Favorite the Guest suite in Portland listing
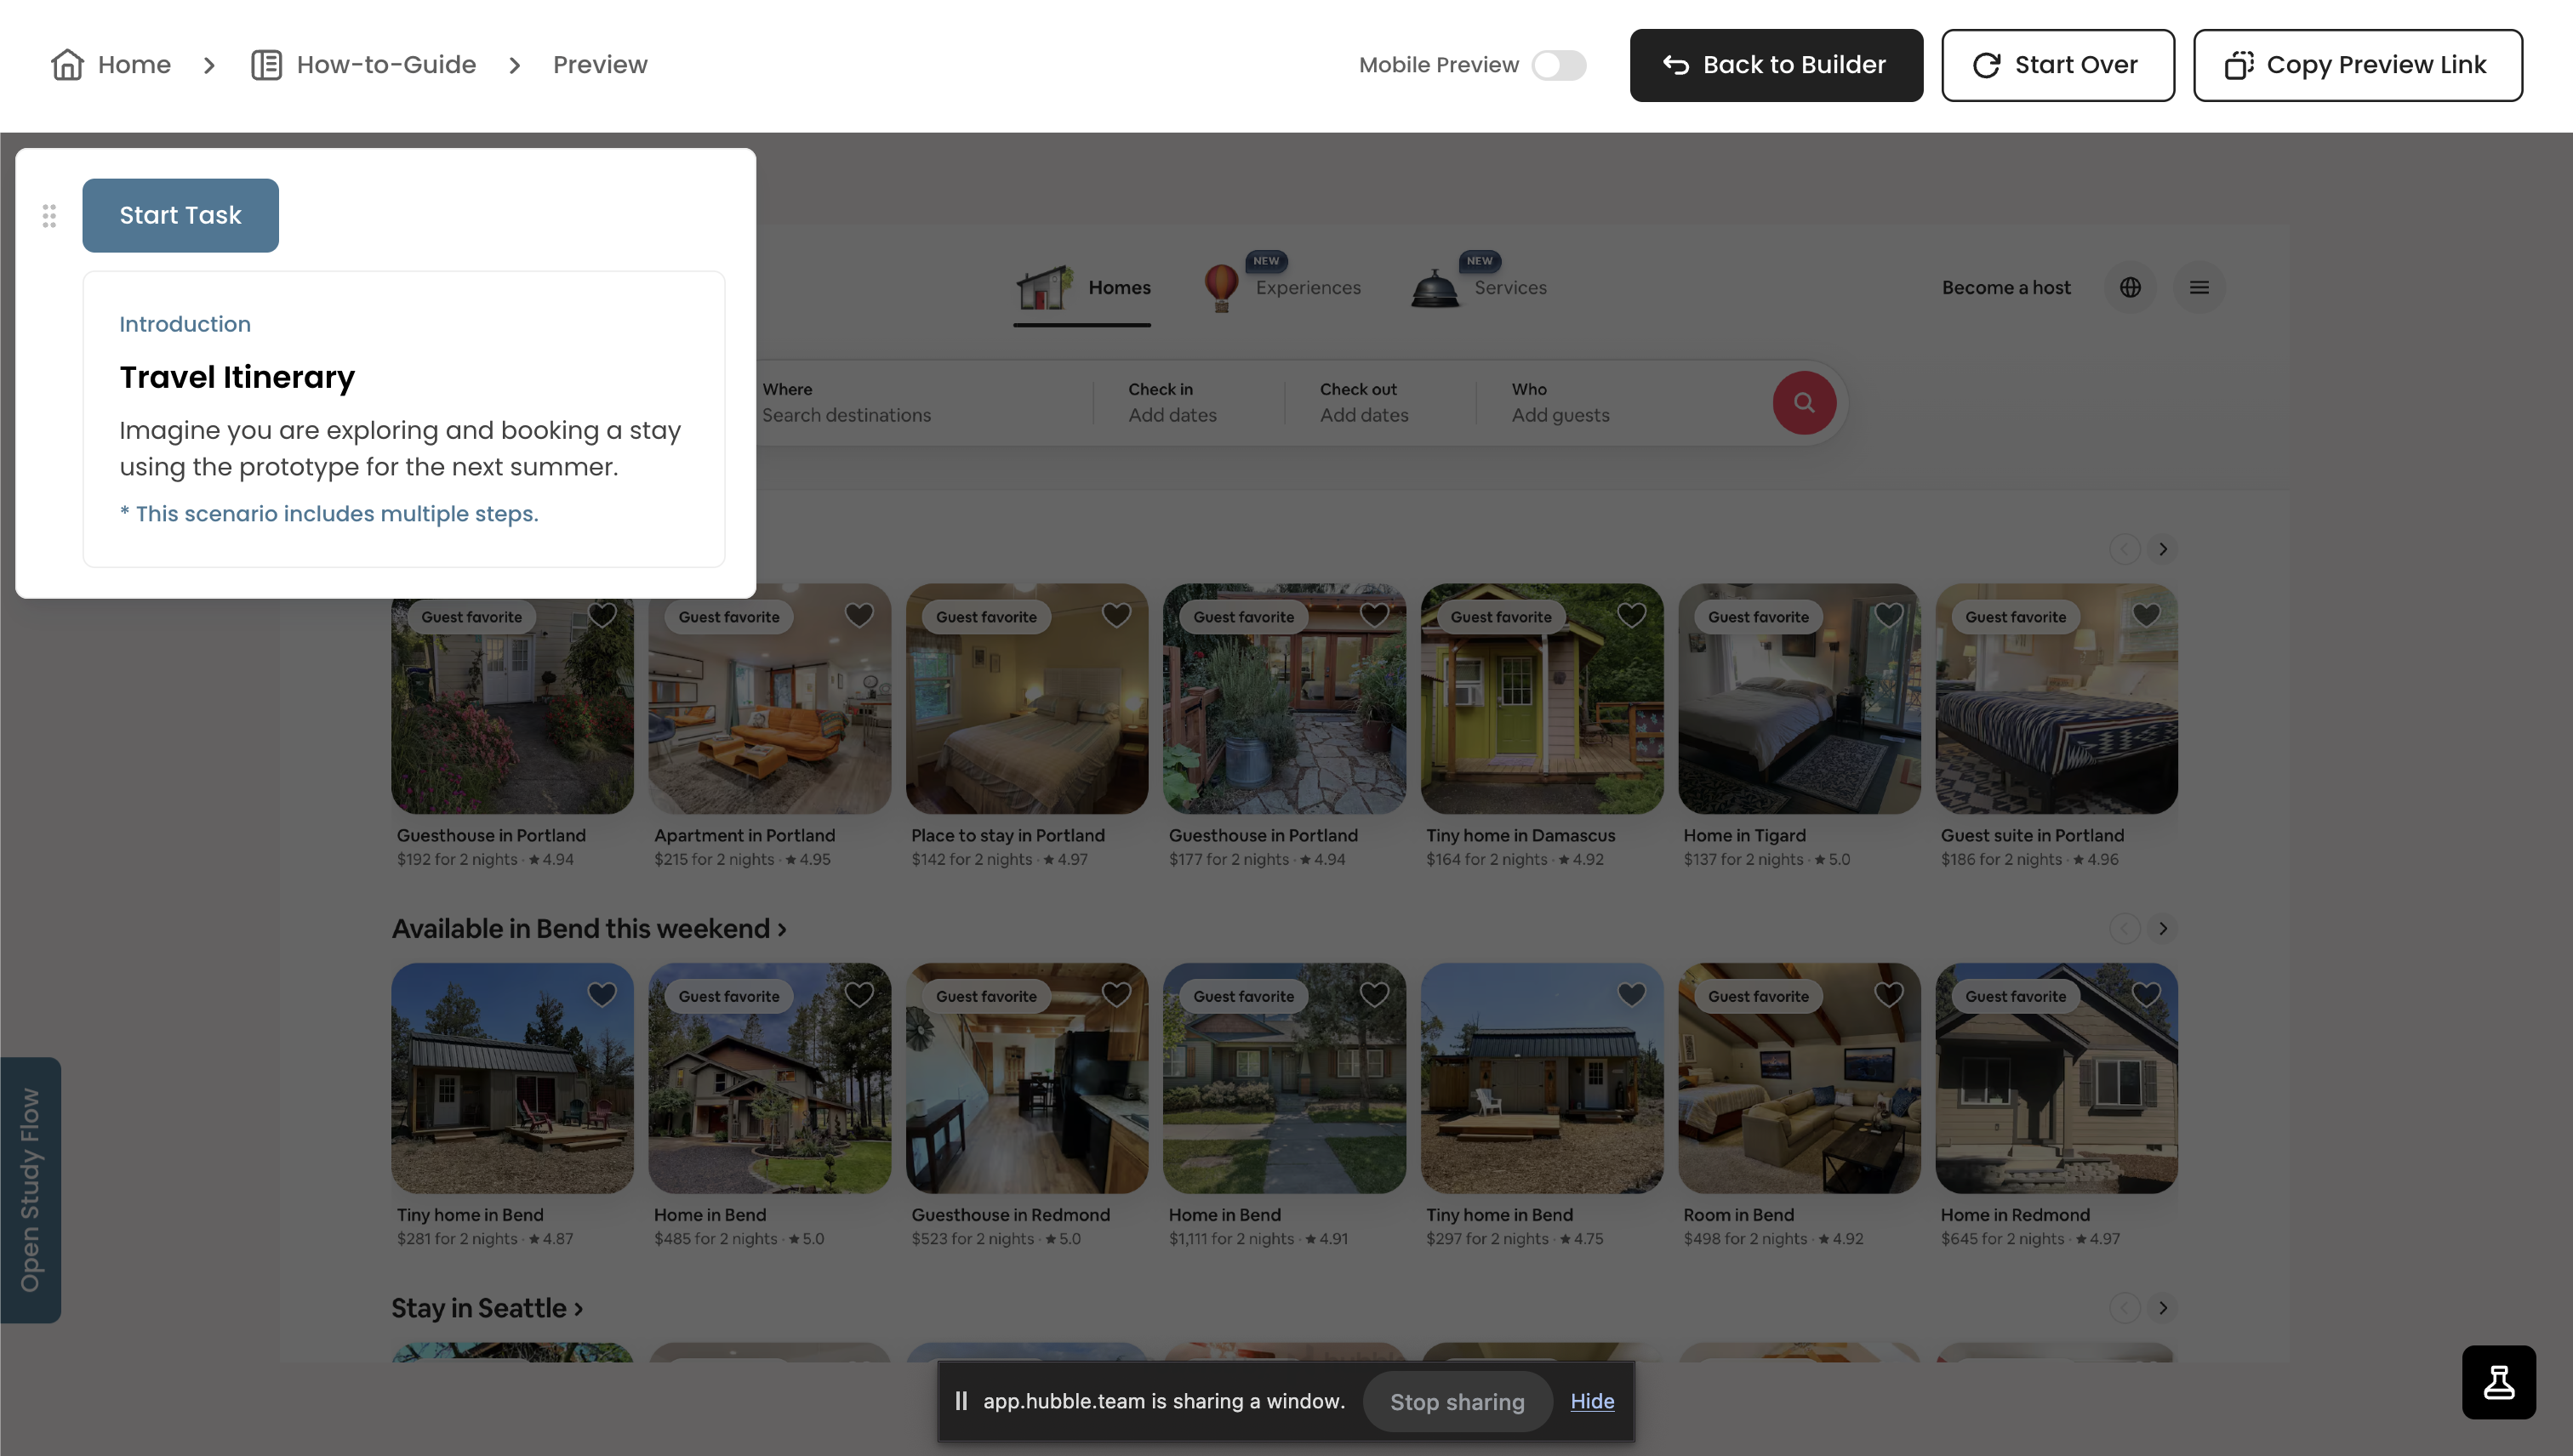Screen dimensions: 2573x1456 coord(2146,615)
